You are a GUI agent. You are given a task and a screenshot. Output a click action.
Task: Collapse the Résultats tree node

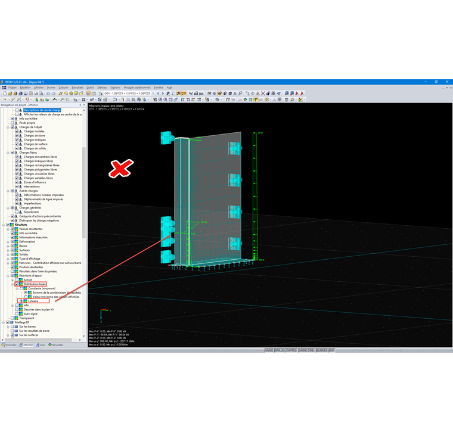pyautogui.click(x=4, y=225)
